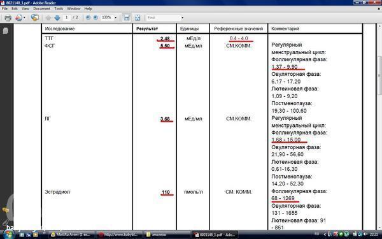382x239 pixels.
Task: Click the fit page view icon
Action: tap(138, 18)
